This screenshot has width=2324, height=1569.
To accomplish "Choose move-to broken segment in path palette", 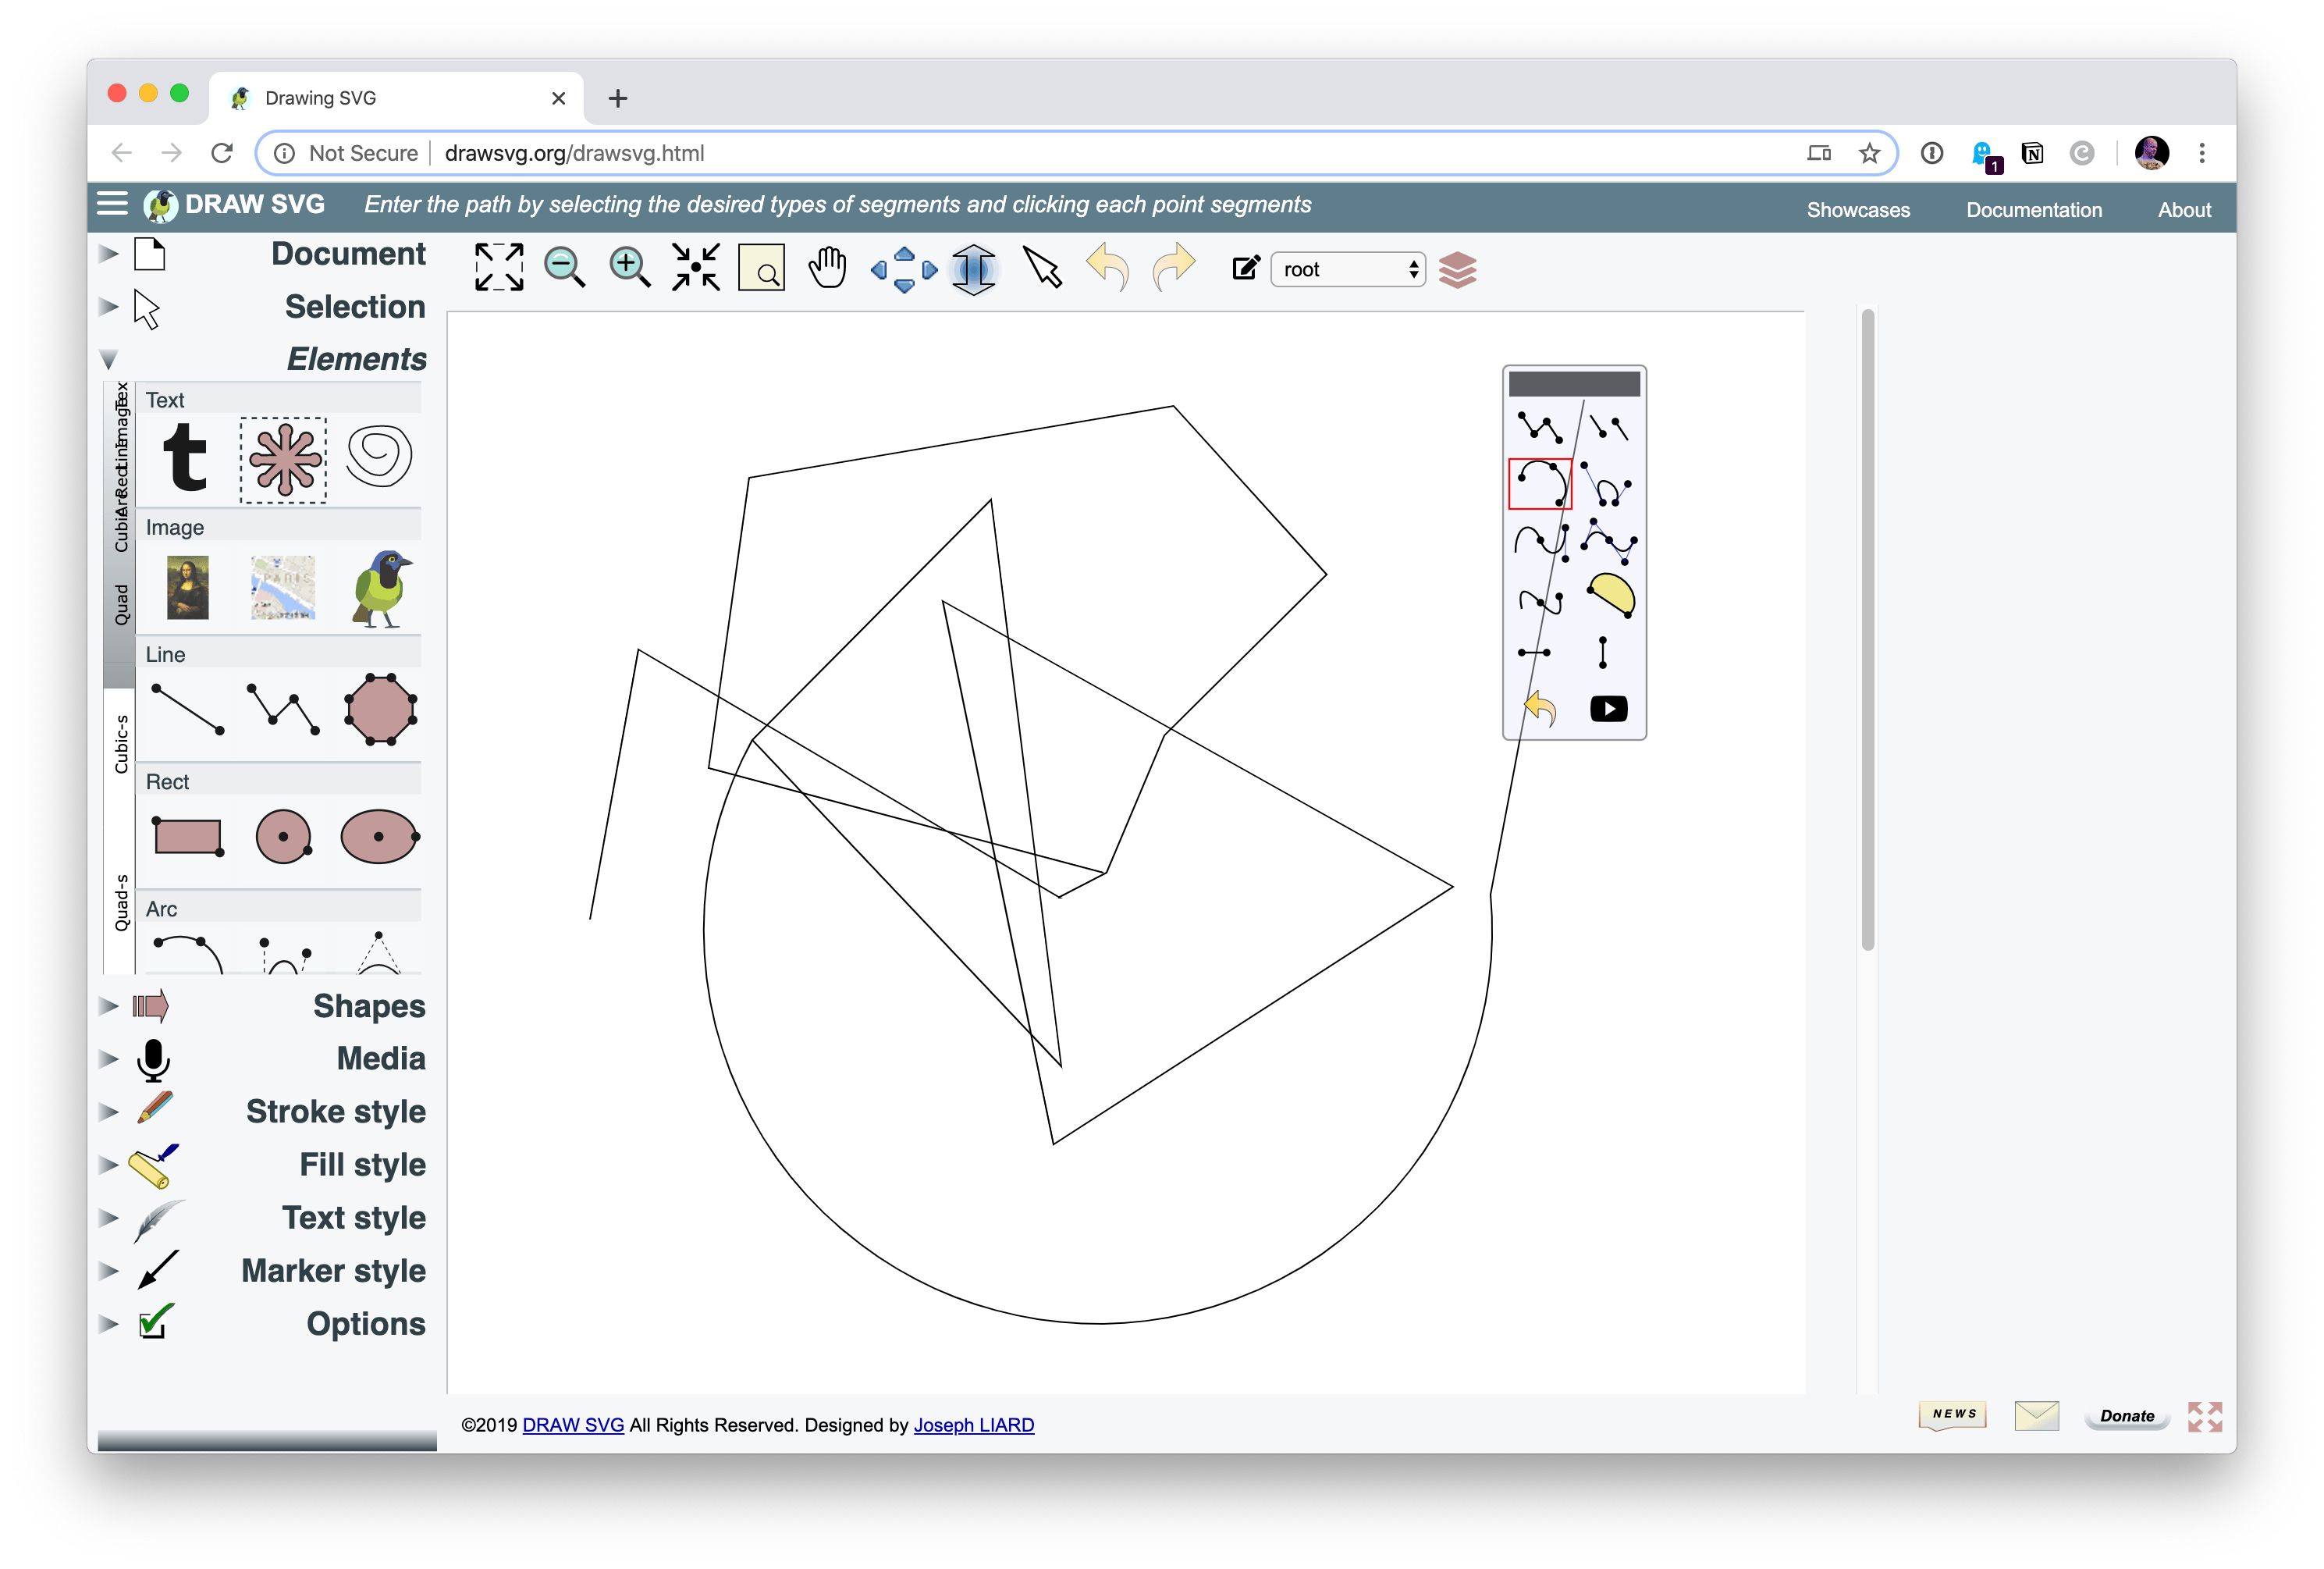I will [x=1609, y=428].
